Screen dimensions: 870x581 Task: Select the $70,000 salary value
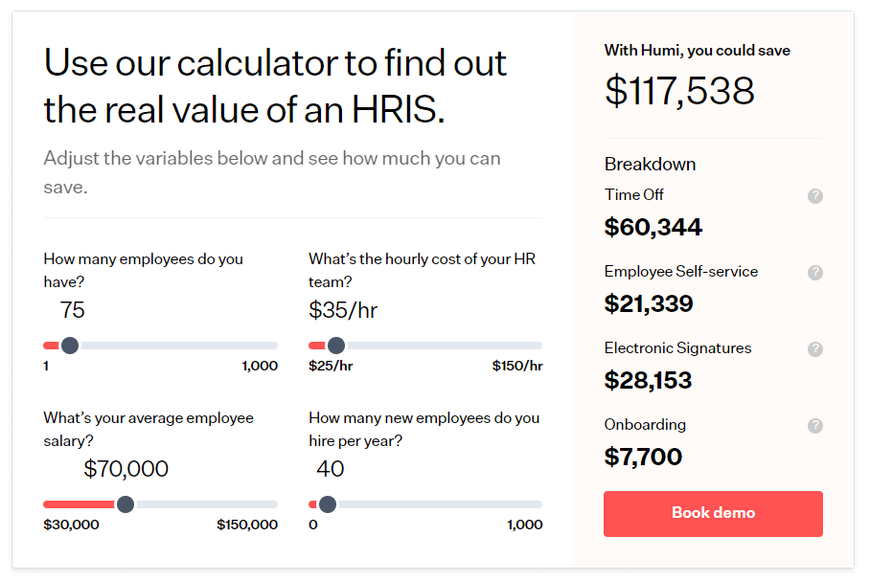pos(126,469)
